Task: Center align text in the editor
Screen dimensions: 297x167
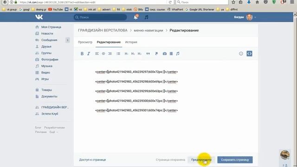Action: pyautogui.click(x=103, y=54)
